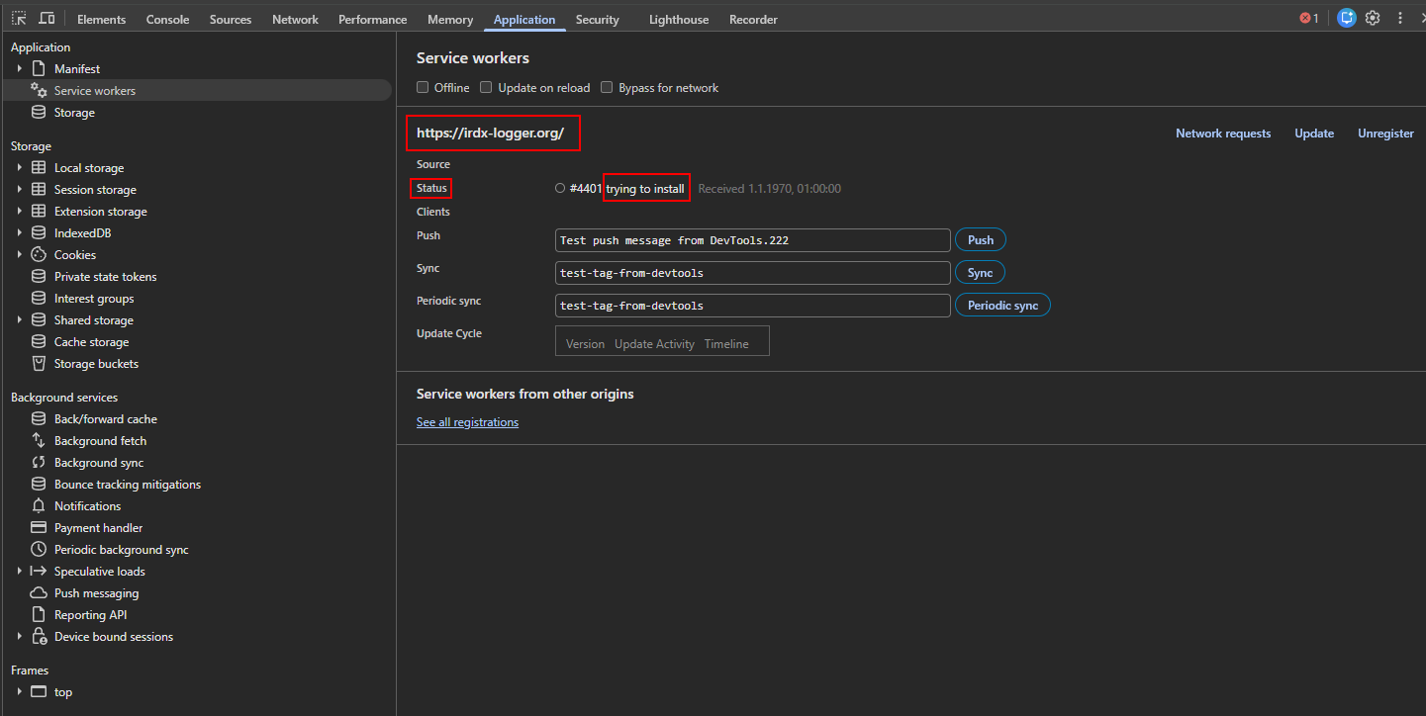Click the red error count indicator
Image resolution: width=1426 pixels, height=716 pixels.
click(x=1309, y=18)
